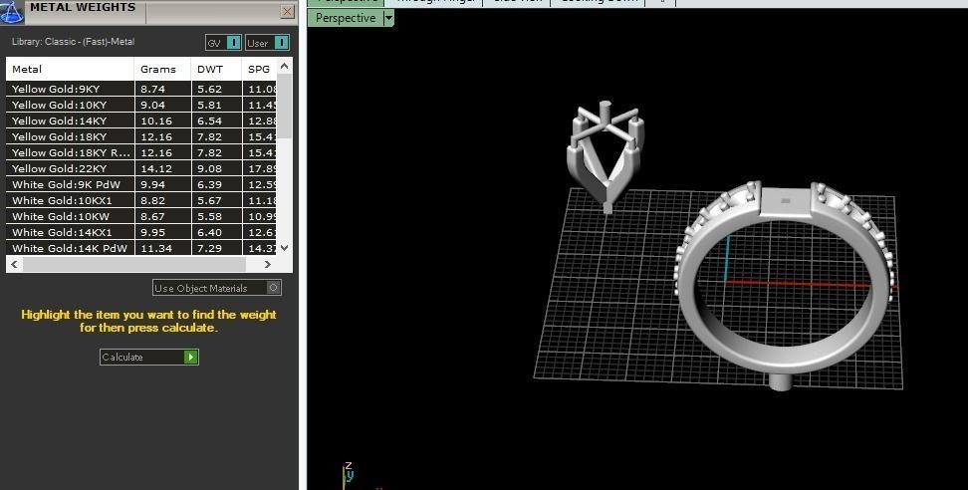Click the horizontal scrollbar thumb under the table

pos(134,264)
